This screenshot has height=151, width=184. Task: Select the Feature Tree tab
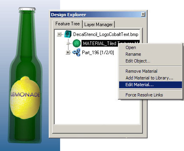pyautogui.click(x=67, y=24)
